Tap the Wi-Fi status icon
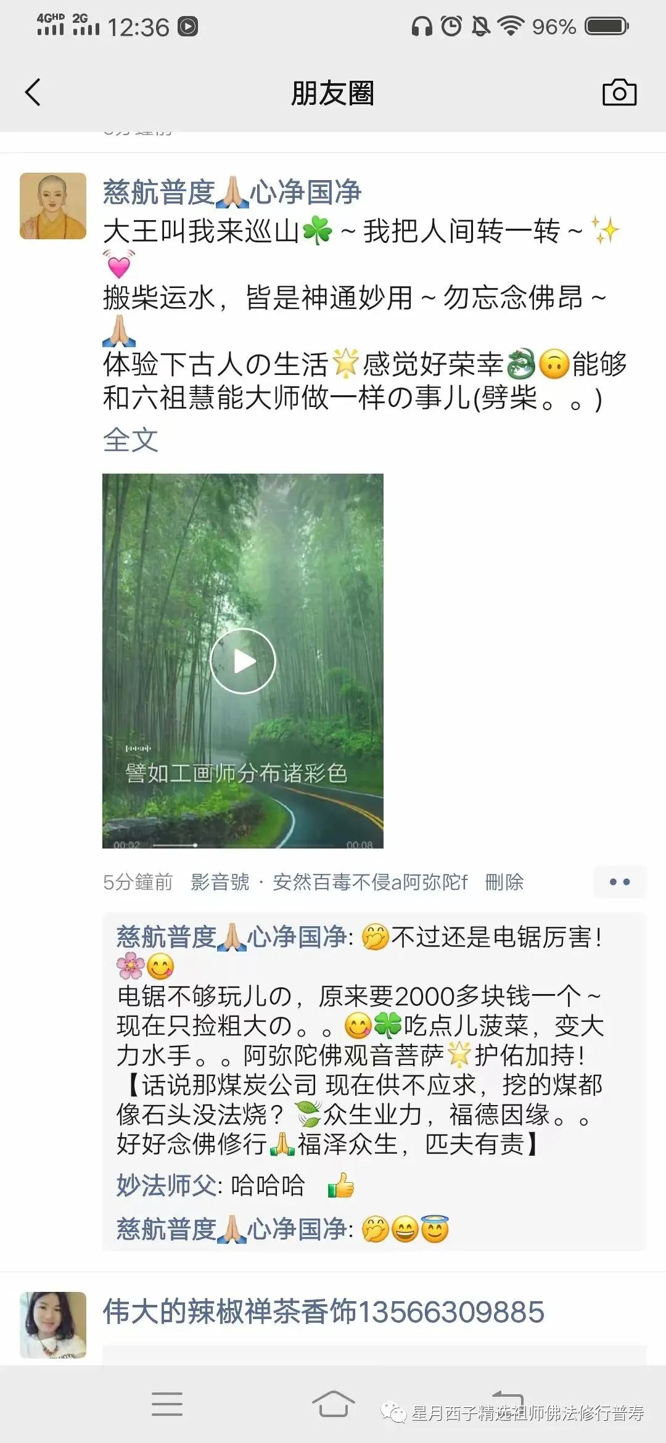The image size is (666, 1443). point(511,26)
